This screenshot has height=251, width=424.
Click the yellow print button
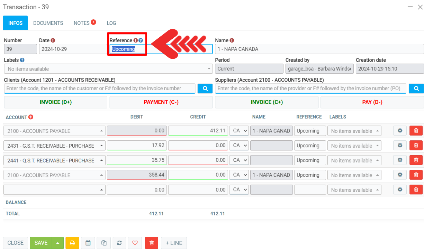(72, 243)
